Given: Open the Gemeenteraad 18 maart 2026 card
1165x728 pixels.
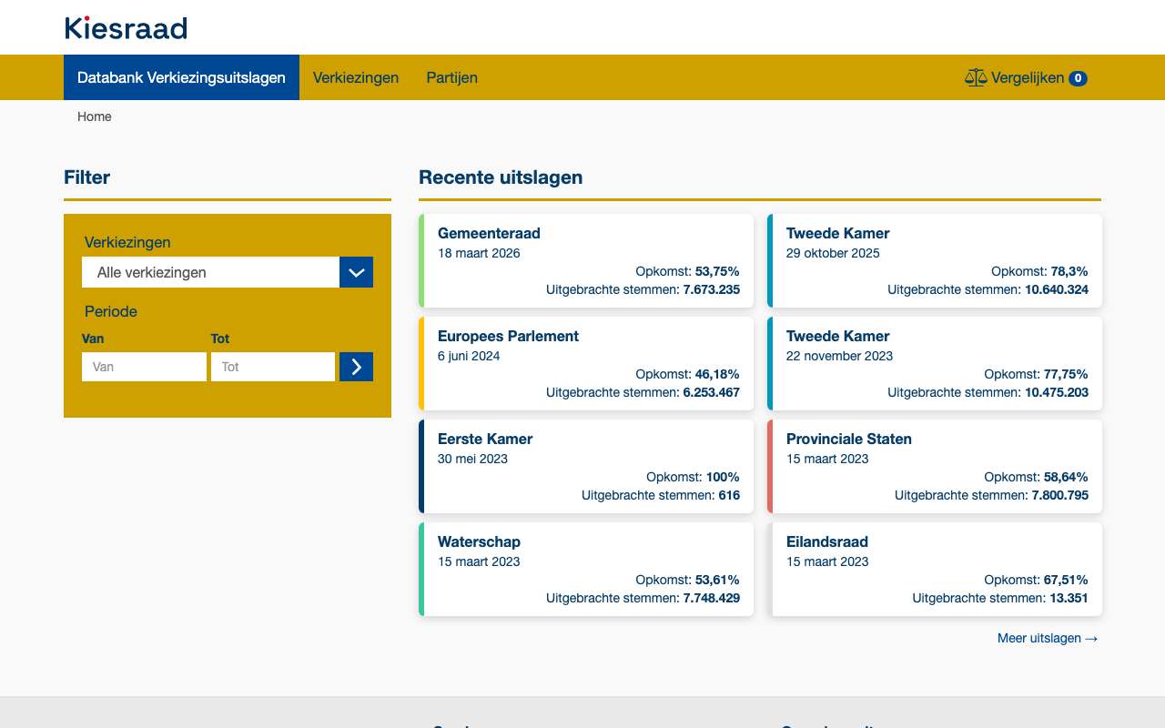Looking at the screenshot, I should [586, 260].
